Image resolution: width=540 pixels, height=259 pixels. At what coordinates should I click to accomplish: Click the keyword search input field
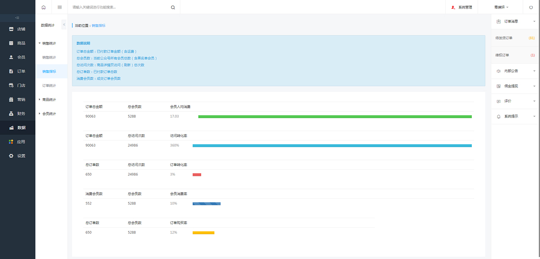click(x=119, y=7)
